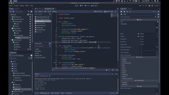Copy the Output log

[112, 74]
